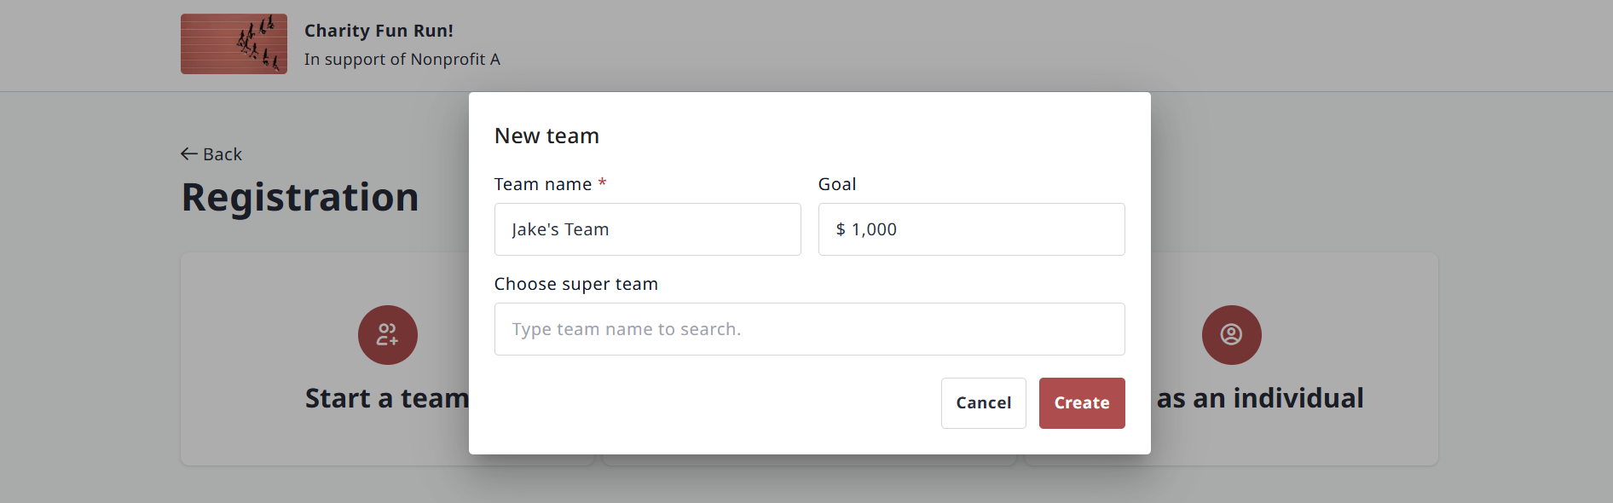Screen dimensions: 1613x503
Task: Click the Registration page heading
Action: click(x=300, y=197)
